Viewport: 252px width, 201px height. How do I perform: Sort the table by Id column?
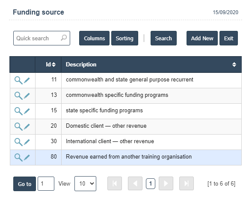[x=50, y=65]
